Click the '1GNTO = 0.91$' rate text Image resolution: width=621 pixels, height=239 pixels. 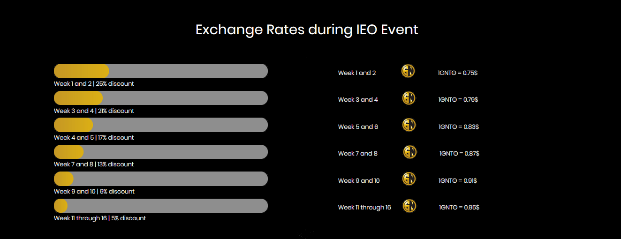pyautogui.click(x=458, y=180)
